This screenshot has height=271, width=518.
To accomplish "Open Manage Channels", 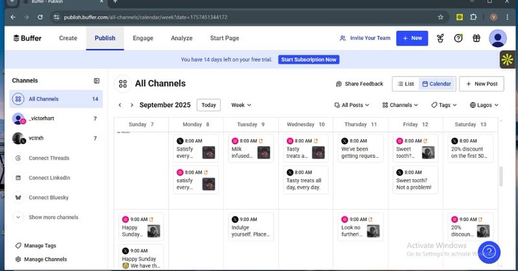I will coord(41,259).
